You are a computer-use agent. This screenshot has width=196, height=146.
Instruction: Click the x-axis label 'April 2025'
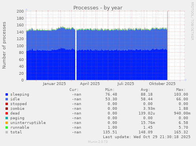pos(90,84)
